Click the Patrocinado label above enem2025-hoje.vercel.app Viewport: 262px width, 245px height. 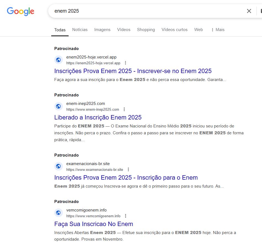[x=66, y=49]
